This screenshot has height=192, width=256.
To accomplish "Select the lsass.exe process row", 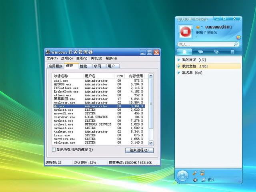I will coord(99,135).
